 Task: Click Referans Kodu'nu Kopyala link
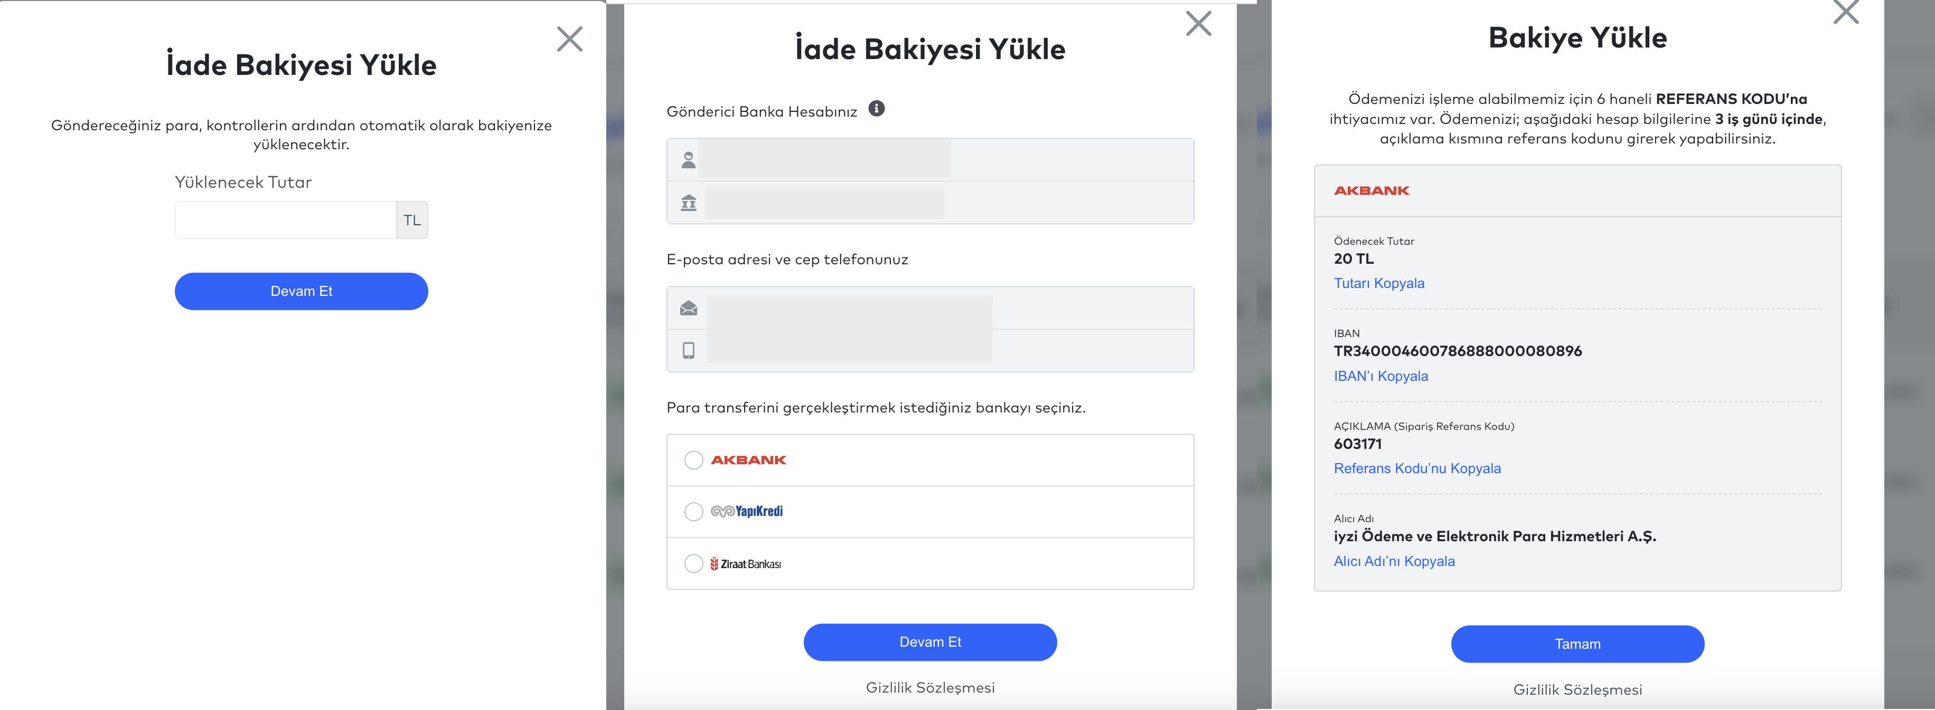coord(1417,468)
